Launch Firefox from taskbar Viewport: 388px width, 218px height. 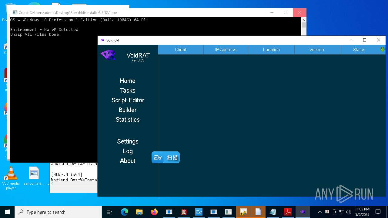[154, 212]
